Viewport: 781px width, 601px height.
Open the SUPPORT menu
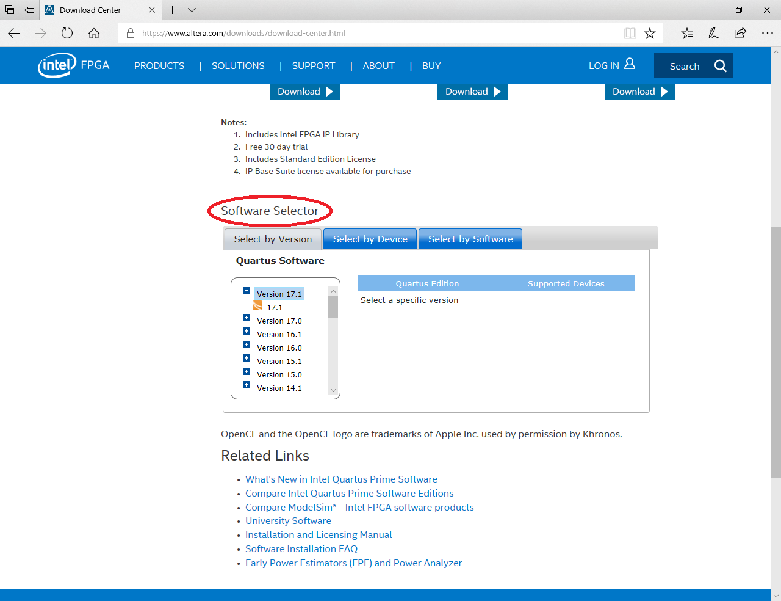(314, 66)
